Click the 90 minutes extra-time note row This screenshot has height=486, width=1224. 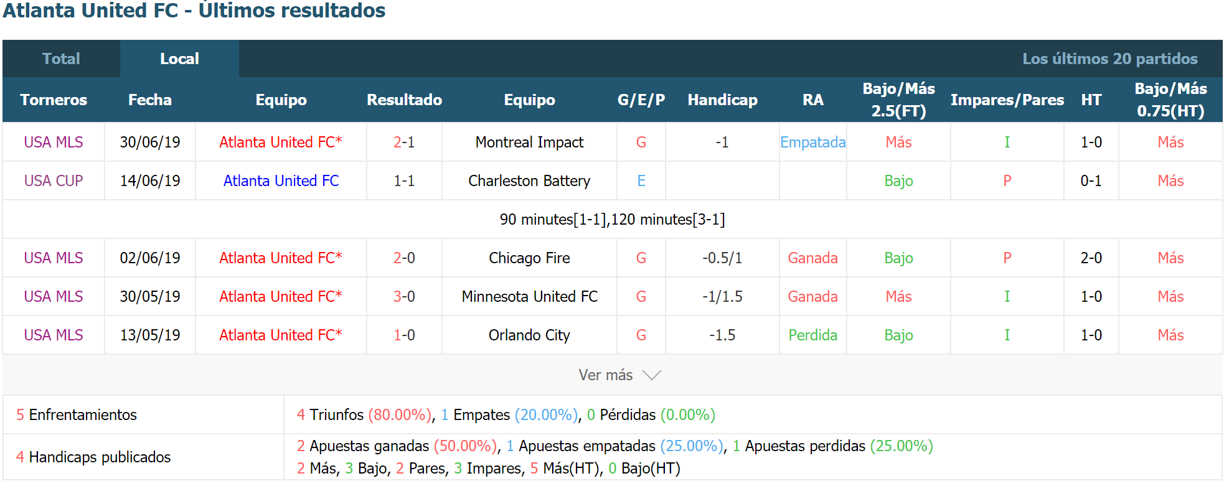(612, 220)
